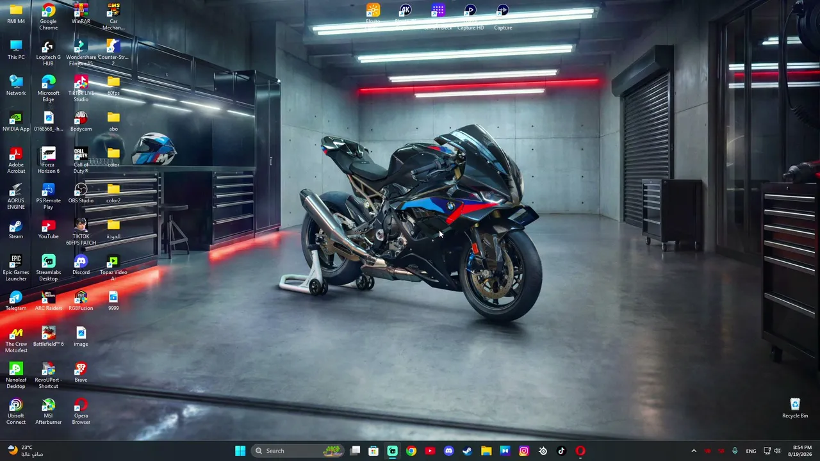Screen dimensions: 820x461
Task: Select the Recycle Bin icon
Action: (795, 408)
